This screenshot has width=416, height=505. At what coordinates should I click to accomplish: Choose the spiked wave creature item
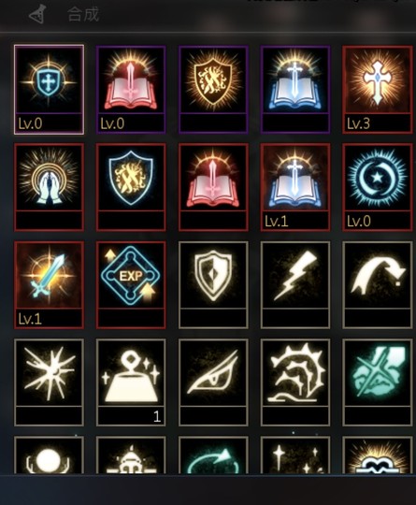[295, 382]
